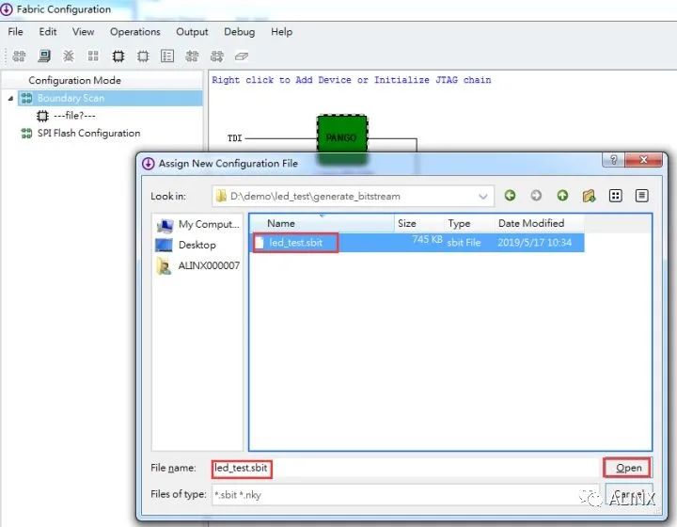Click the bug-shaped toolbar icon
This screenshot has height=527, width=677.
(69, 56)
